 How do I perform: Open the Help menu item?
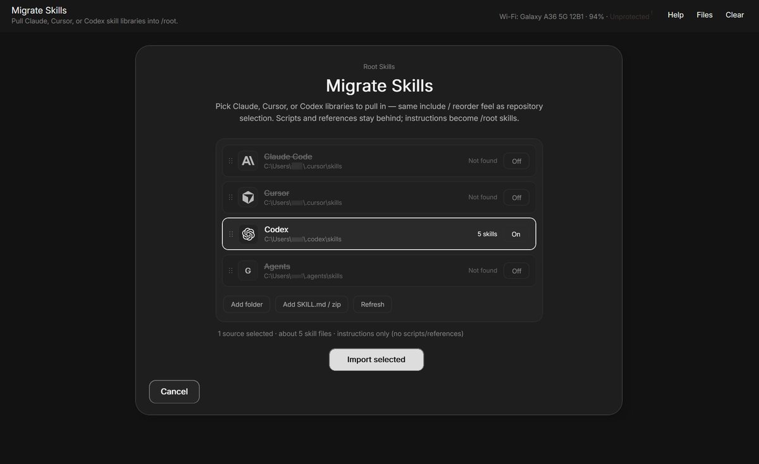tap(676, 15)
